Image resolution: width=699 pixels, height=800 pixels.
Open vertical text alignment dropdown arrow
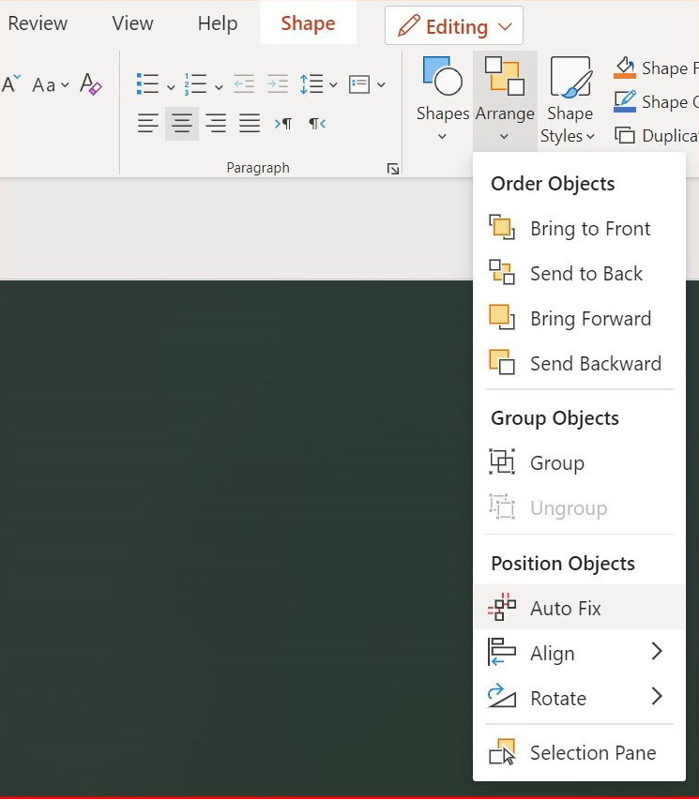coord(381,84)
